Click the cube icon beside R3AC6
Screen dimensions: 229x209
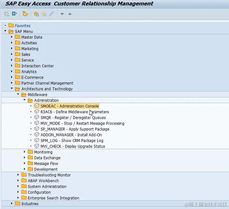[x=37, y=112]
